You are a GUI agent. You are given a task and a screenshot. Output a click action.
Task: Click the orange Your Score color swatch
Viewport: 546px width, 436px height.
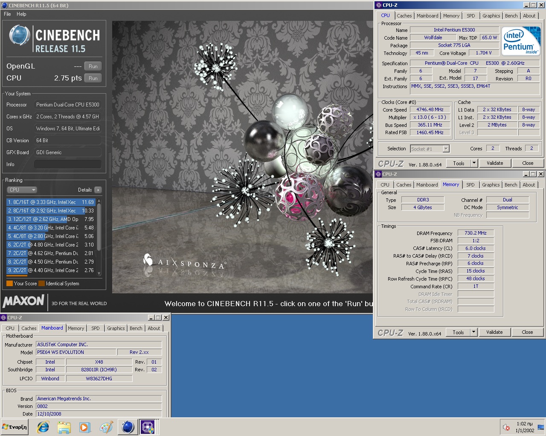coord(9,284)
